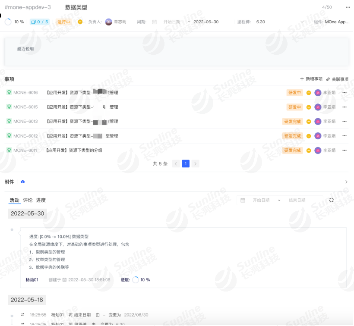Open more menu for MONE-6012 row
Viewport: 354px width, 326px height.
(345, 136)
